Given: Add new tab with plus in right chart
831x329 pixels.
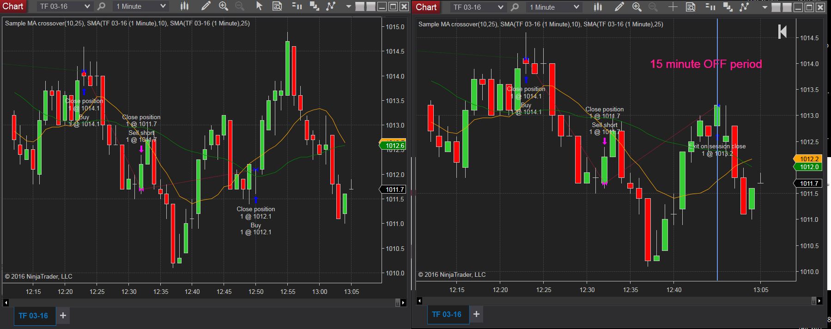Looking at the screenshot, I should [x=476, y=314].
